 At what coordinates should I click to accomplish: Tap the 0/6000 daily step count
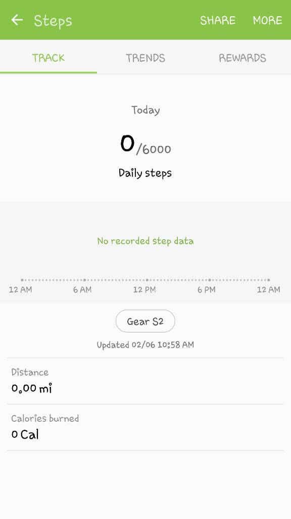pos(145,144)
